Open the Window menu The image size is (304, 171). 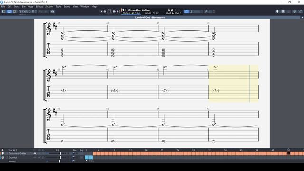coord(85,6)
